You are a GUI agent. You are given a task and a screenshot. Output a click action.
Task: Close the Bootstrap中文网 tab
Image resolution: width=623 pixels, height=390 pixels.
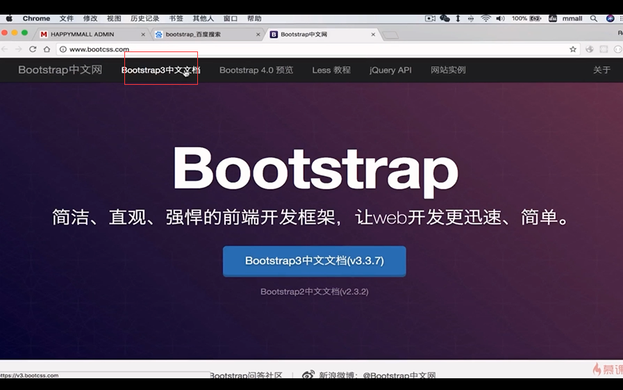(373, 35)
